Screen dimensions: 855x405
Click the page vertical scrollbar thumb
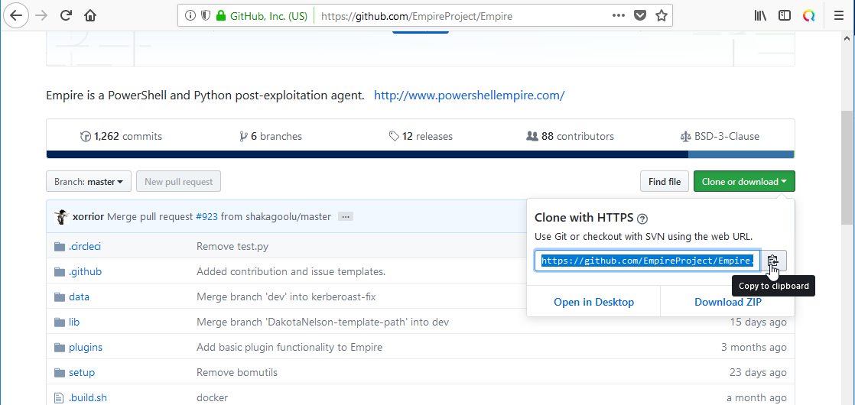pos(847,167)
